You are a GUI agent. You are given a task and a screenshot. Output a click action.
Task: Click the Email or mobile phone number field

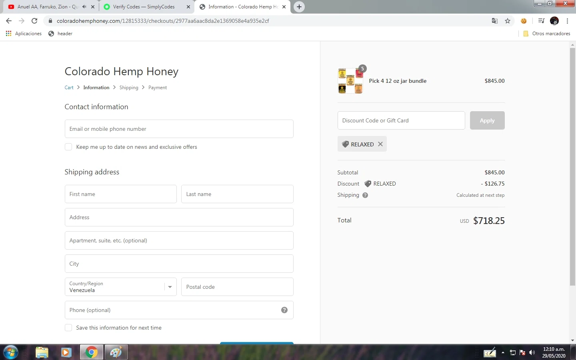(x=179, y=129)
